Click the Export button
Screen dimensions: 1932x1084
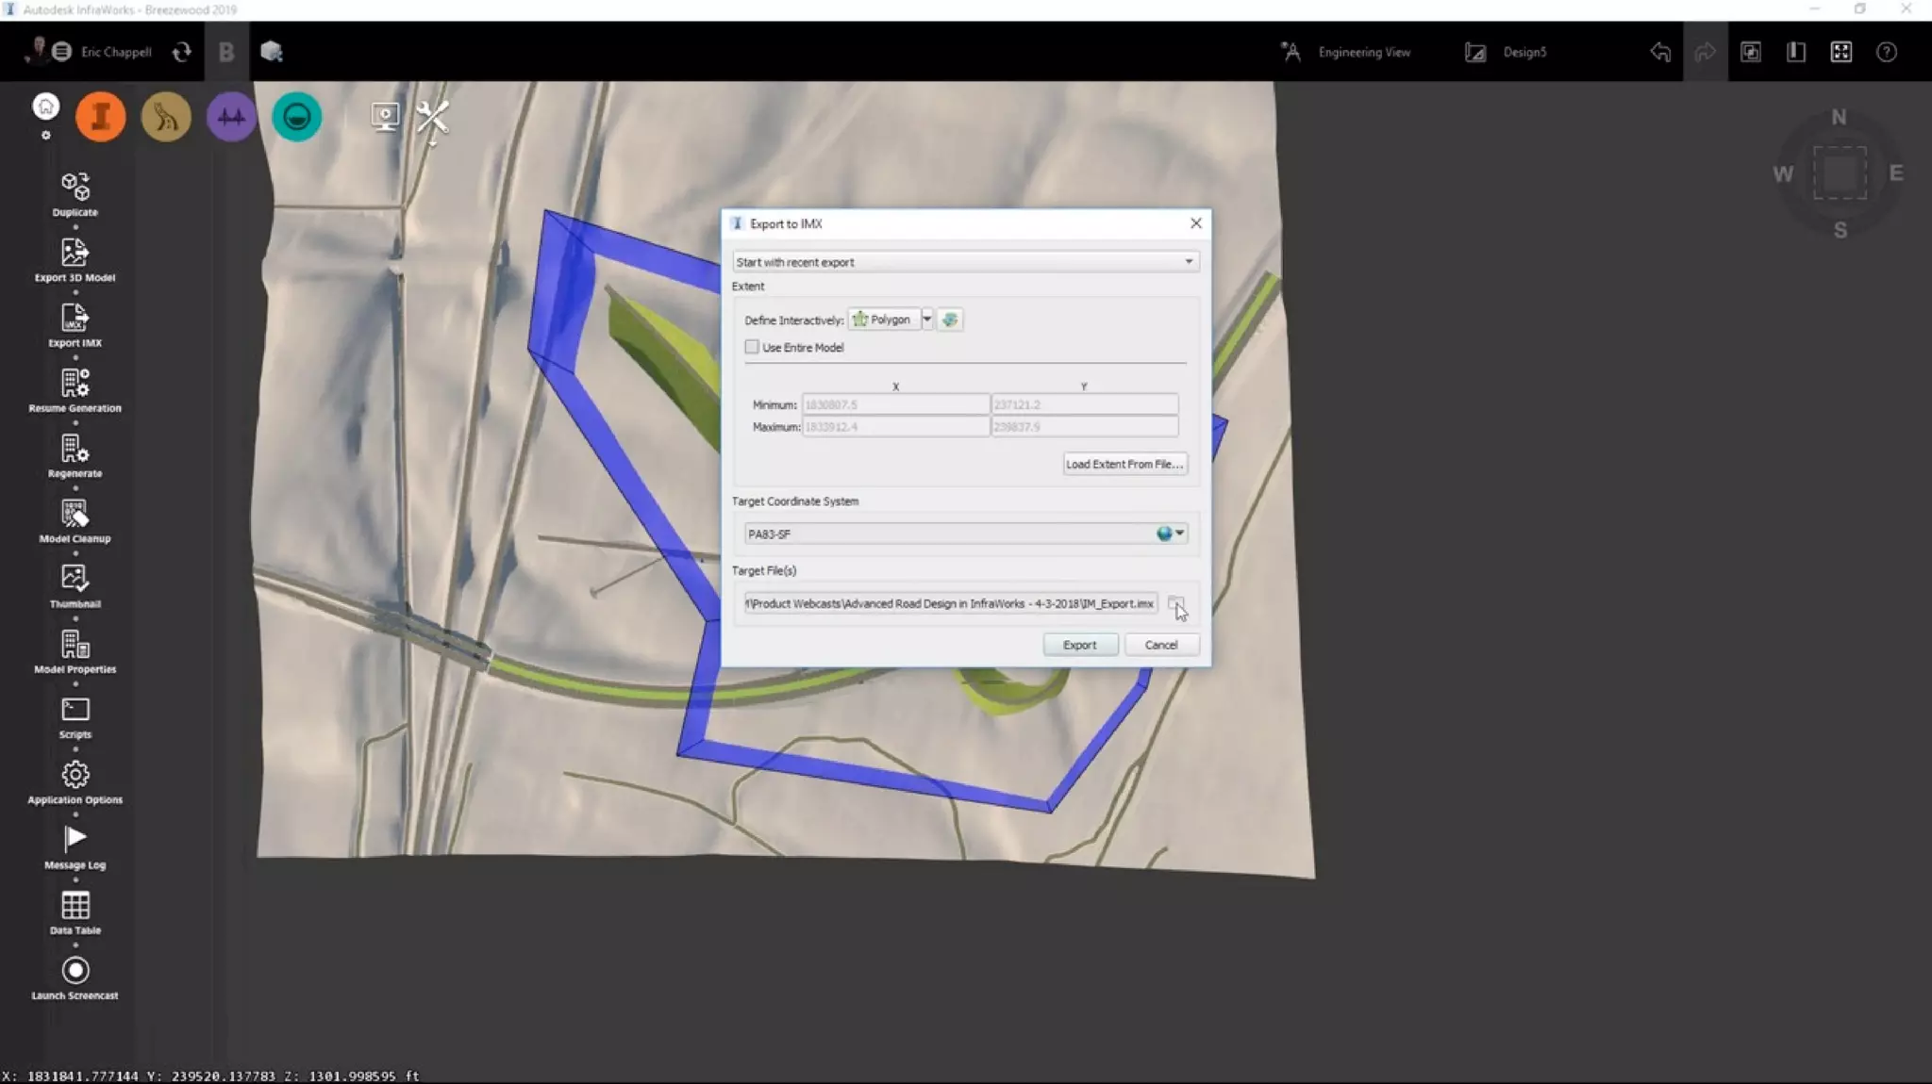(x=1079, y=645)
